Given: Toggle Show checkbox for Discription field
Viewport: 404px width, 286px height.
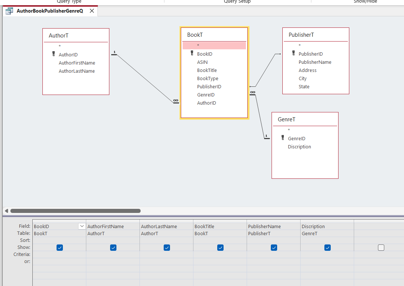Looking at the screenshot, I should 327,247.
